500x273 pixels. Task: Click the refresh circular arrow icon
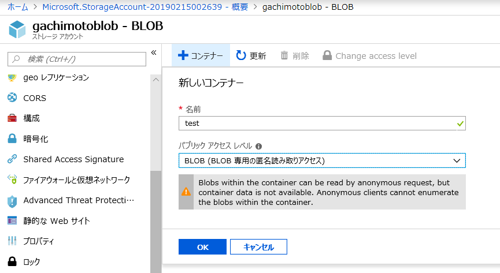point(241,55)
